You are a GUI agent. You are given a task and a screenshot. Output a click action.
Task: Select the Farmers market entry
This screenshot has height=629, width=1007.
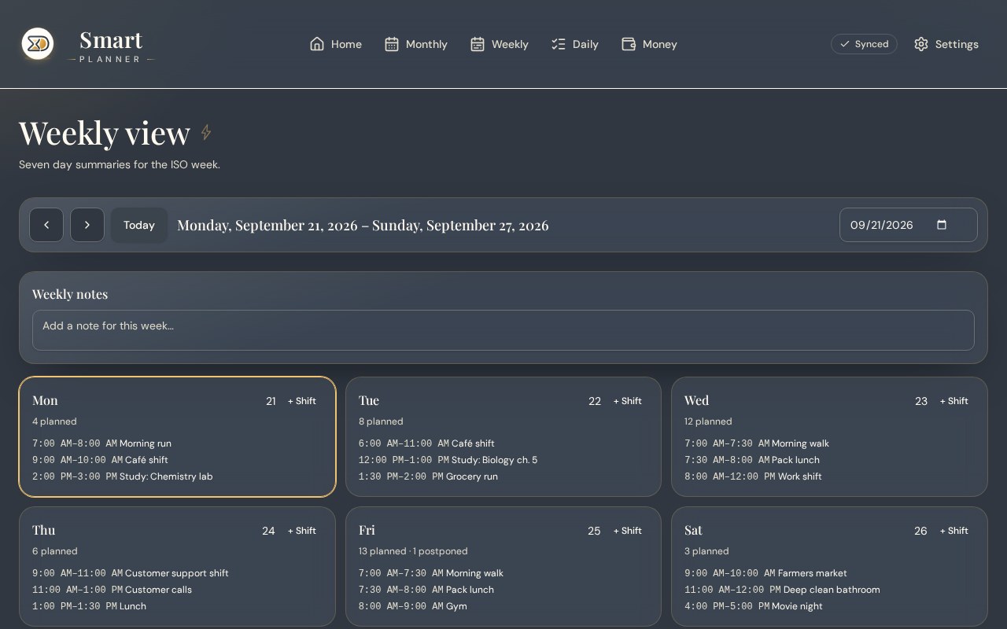765,573
